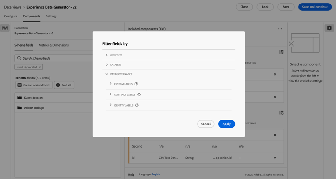Select the Metrics & Dimensions tab
Viewport: 336px width, 179px height.
click(x=54, y=45)
